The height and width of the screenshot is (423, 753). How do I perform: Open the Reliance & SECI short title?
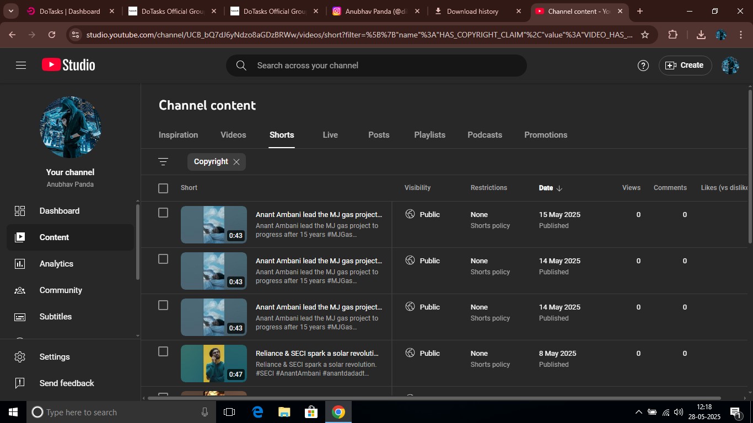pos(317,354)
